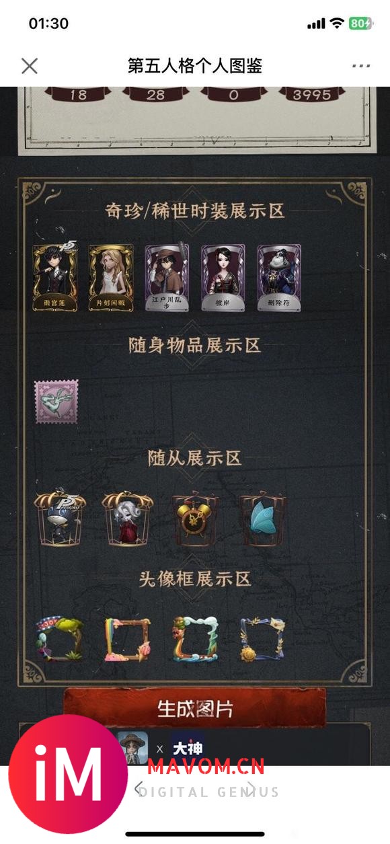This screenshot has height=844, width=390.
Task: Select the rainbow avatar frame
Action: (127, 639)
